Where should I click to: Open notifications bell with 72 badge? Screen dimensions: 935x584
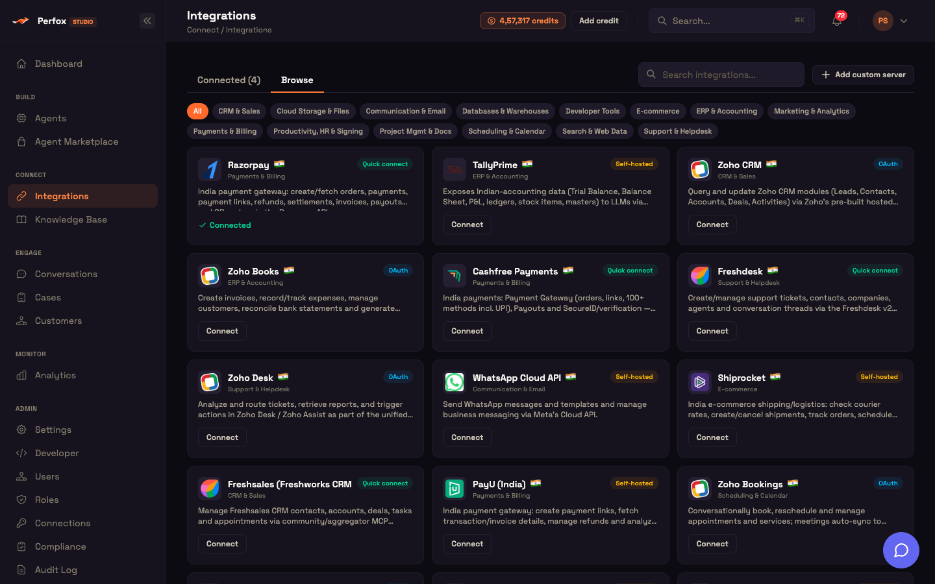(x=837, y=21)
